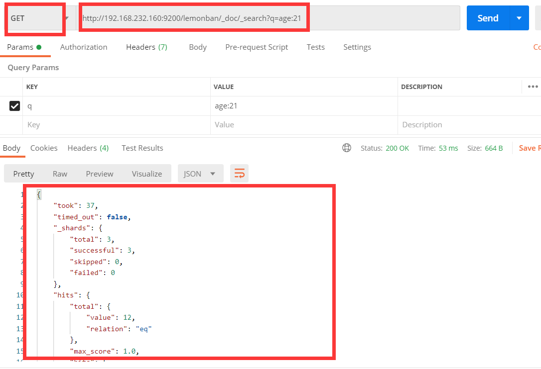Open the JSON format dropdown
Viewport: 541px width, 369px height.
coord(200,174)
